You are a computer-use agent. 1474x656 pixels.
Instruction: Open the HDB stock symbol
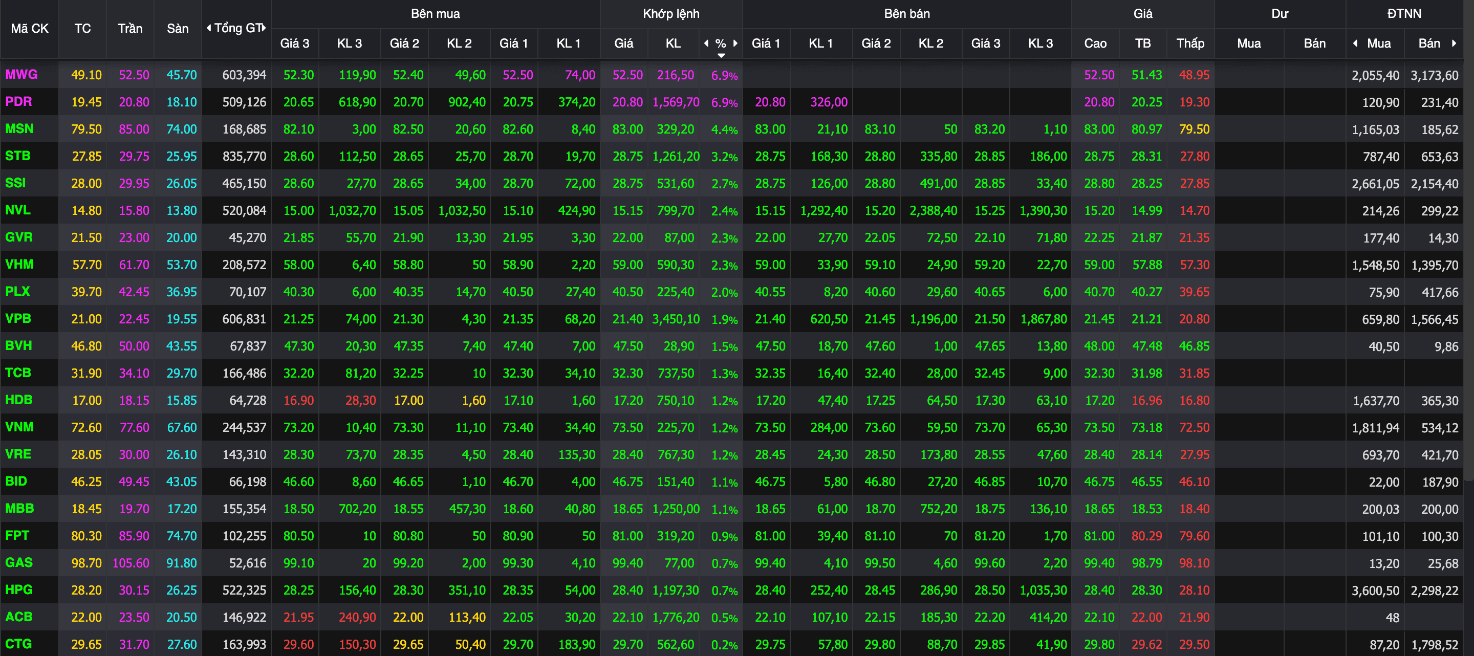click(x=19, y=400)
